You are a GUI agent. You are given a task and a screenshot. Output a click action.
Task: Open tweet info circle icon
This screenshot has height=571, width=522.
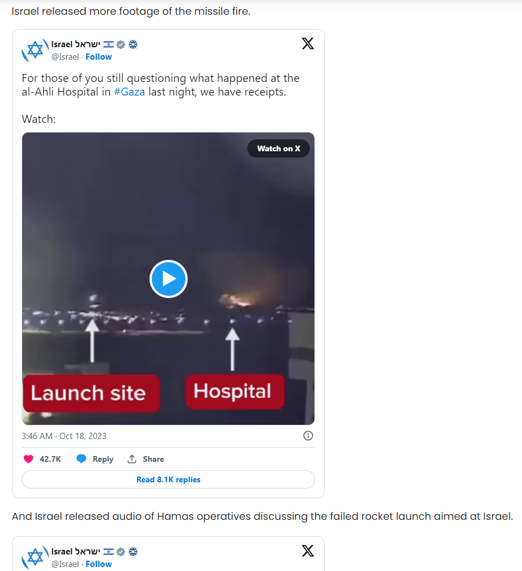308,436
